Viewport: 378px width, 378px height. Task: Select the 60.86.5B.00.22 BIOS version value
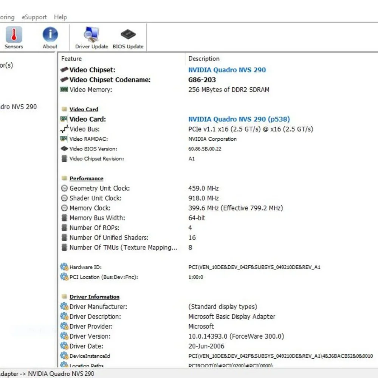coord(204,149)
